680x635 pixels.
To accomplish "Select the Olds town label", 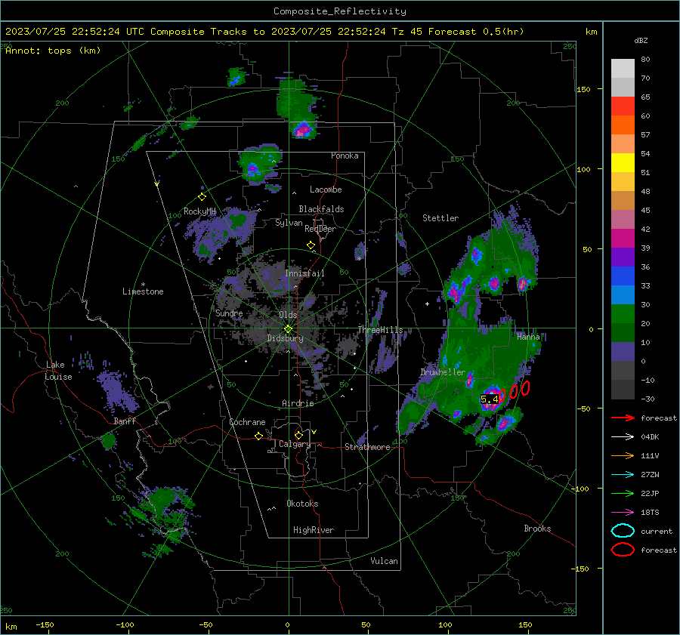I will (x=288, y=315).
